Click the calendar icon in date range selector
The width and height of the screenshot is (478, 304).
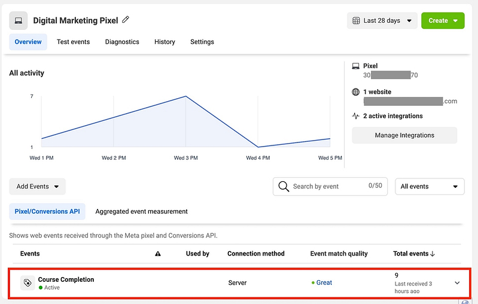[355, 21]
